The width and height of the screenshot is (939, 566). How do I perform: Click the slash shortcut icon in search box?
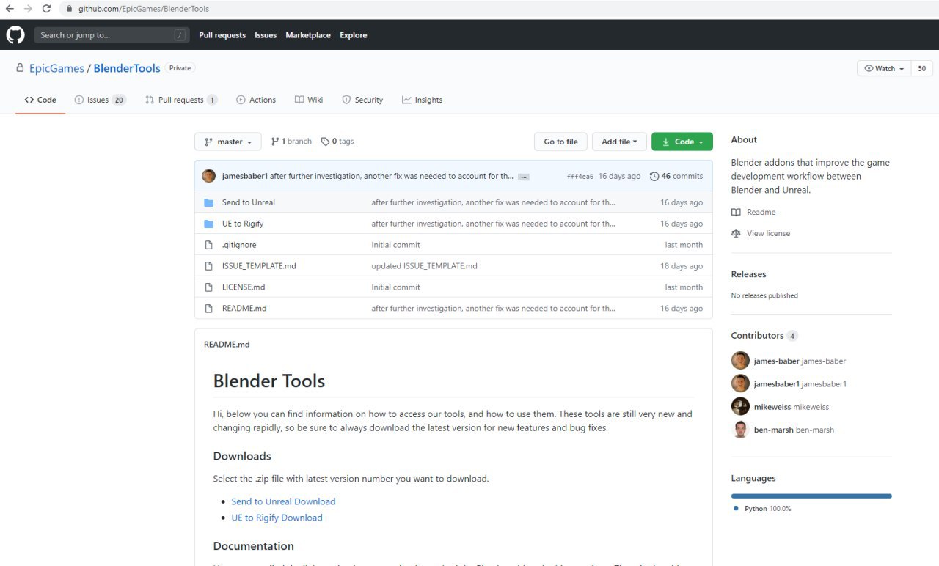point(180,35)
